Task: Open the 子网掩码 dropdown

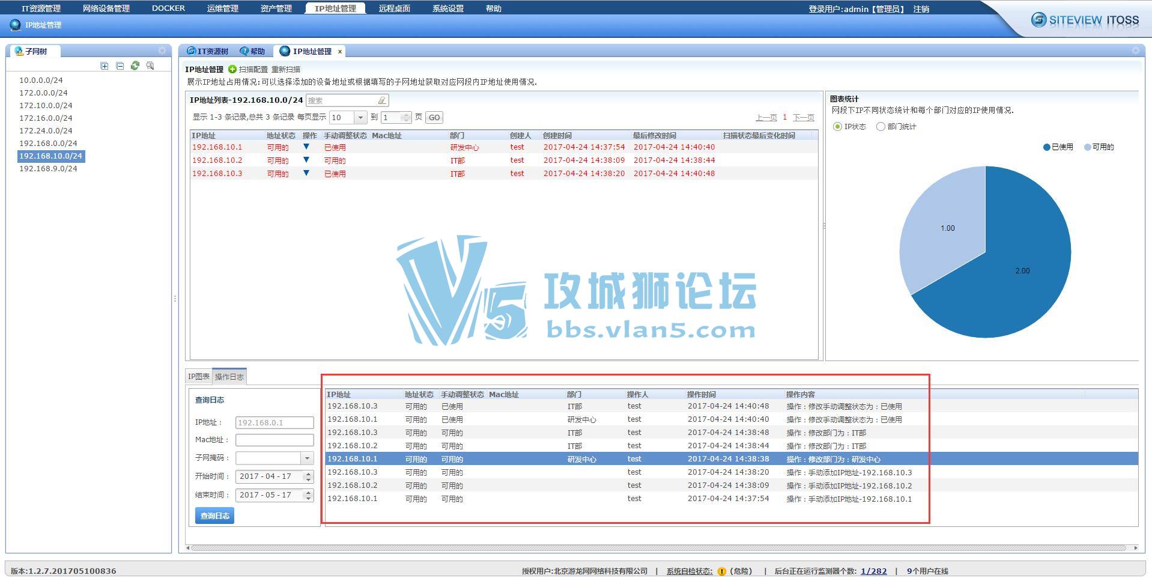Action: [307, 458]
